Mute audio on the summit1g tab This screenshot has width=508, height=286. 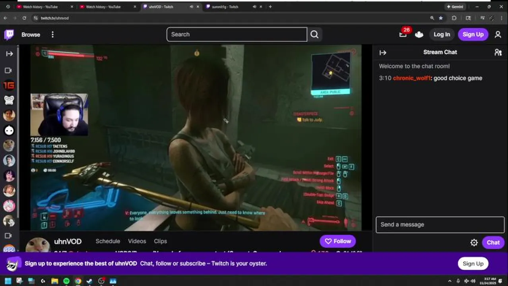pos(254,7)
